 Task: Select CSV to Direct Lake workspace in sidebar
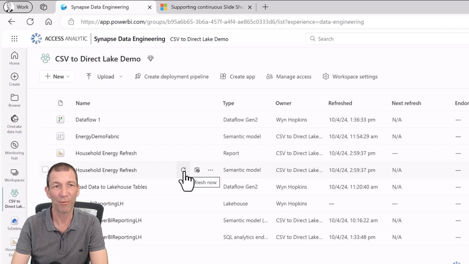click(x=14, y=198)
